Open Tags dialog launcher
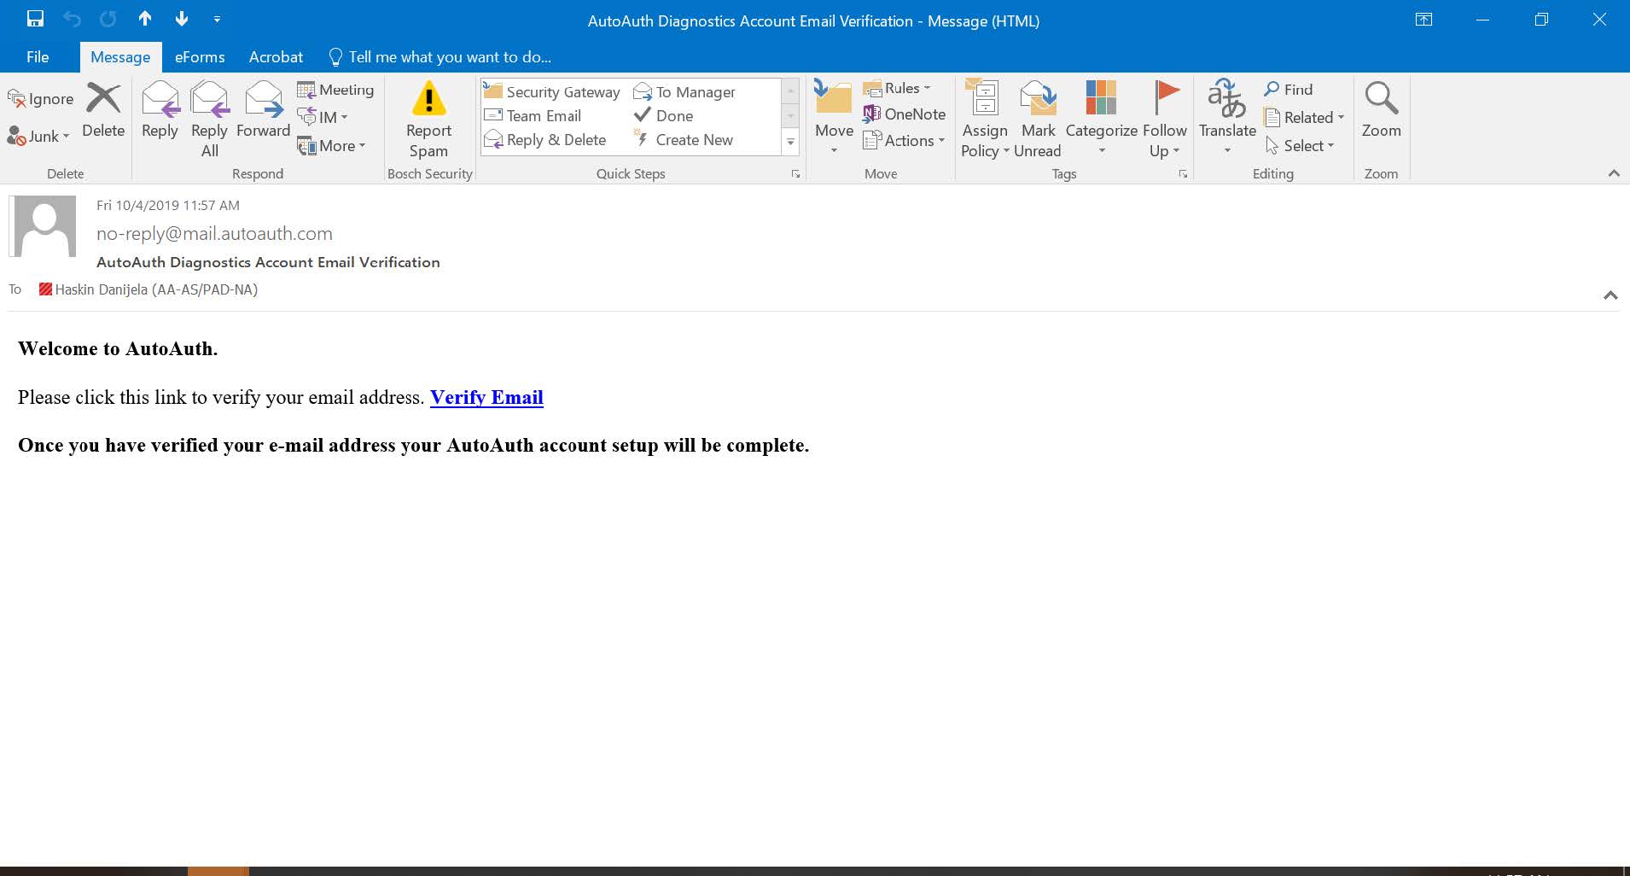Screen dimensions: 1630x876 (1183, 174)
